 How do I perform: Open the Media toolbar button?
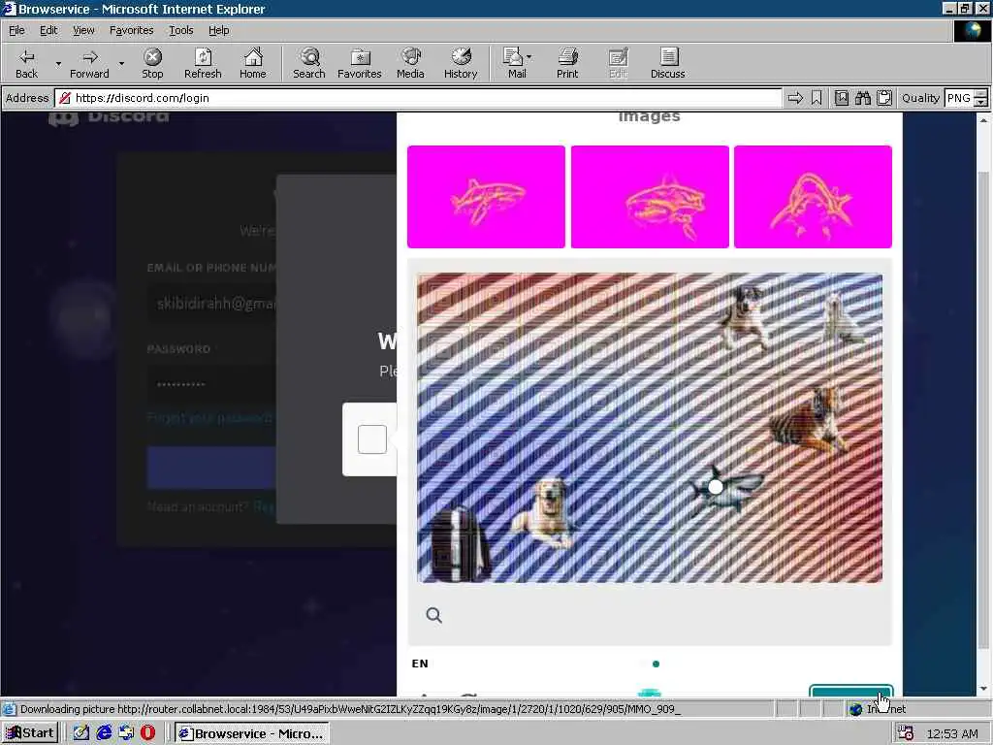click(x=410, y=63)
